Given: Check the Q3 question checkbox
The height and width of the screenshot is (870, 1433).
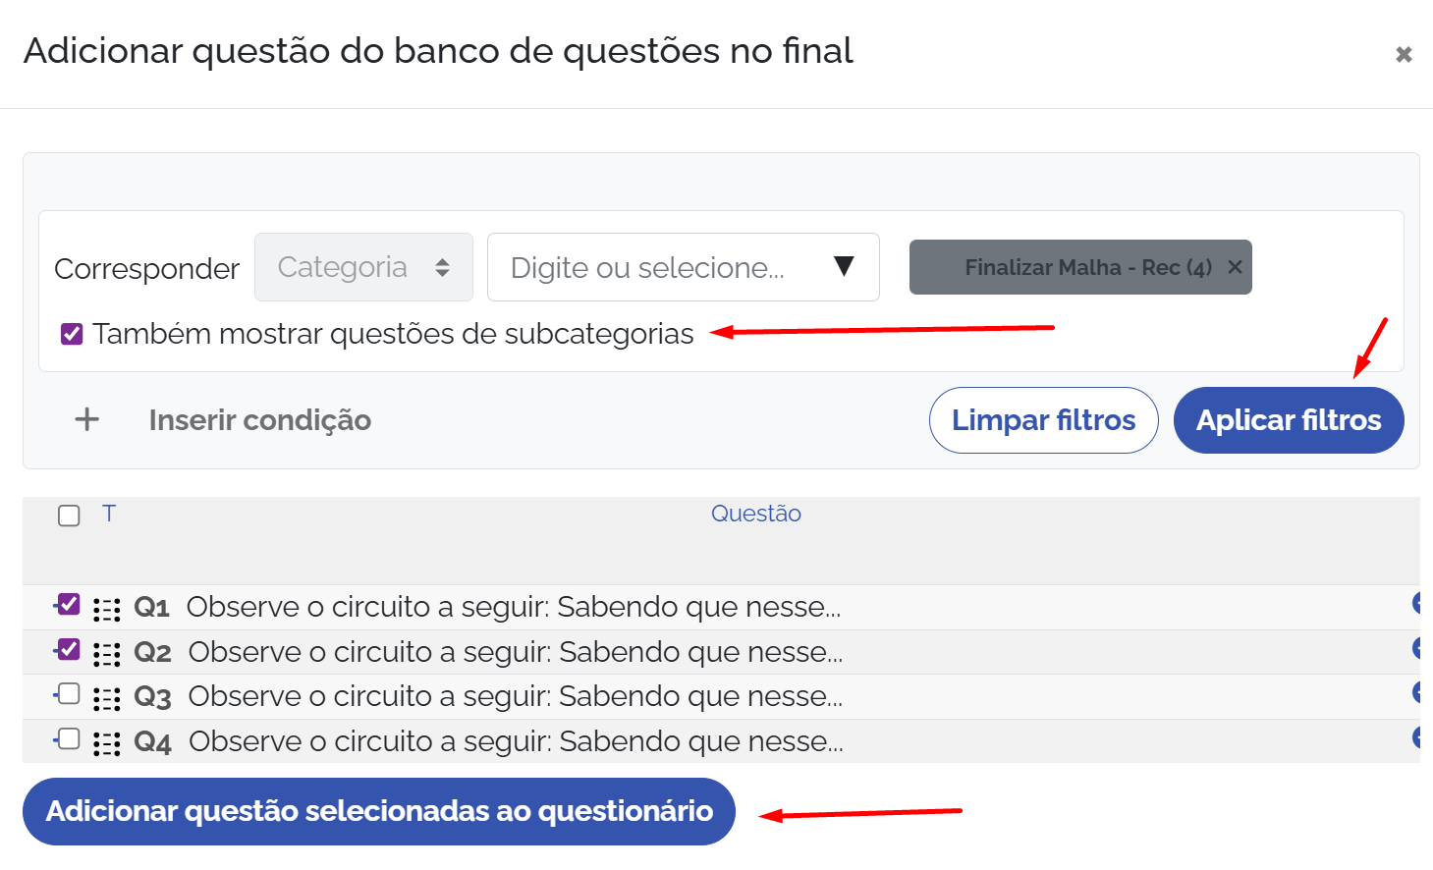Looking at the screenshot, I should tap(69, 694).
